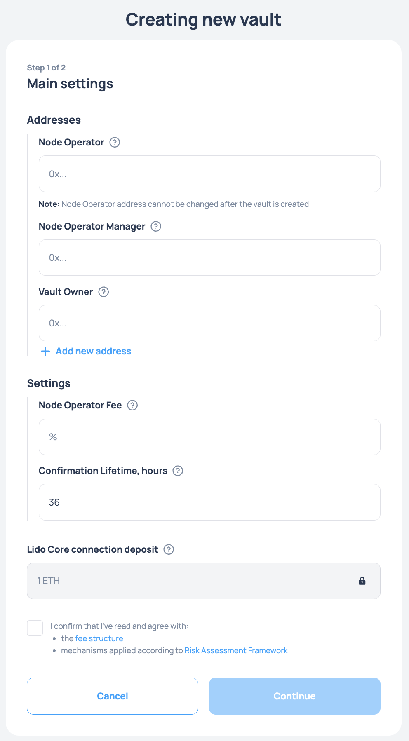This screenshot has width=409, height=741.
Task: Click the Confirmation Lifetime help icon
Action: pos(178,471)
